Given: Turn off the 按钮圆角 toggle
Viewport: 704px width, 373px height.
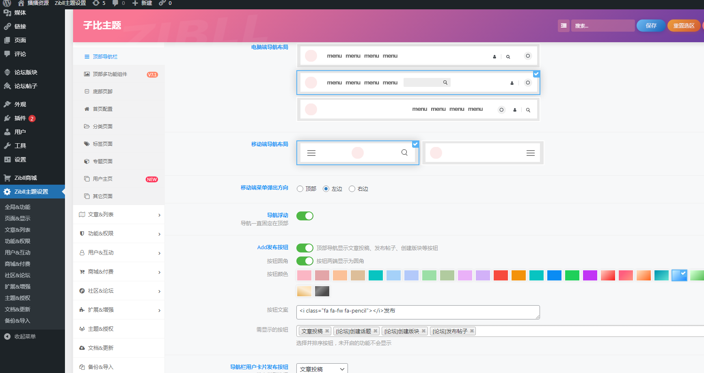Looking at the screenshot, I should 305,261.
